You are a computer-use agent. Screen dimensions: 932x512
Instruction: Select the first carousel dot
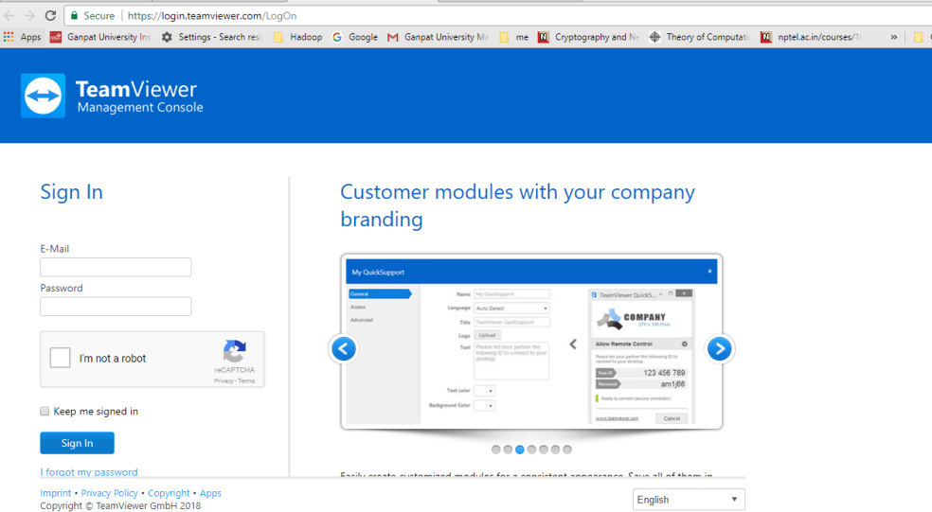tap(495, 450)
